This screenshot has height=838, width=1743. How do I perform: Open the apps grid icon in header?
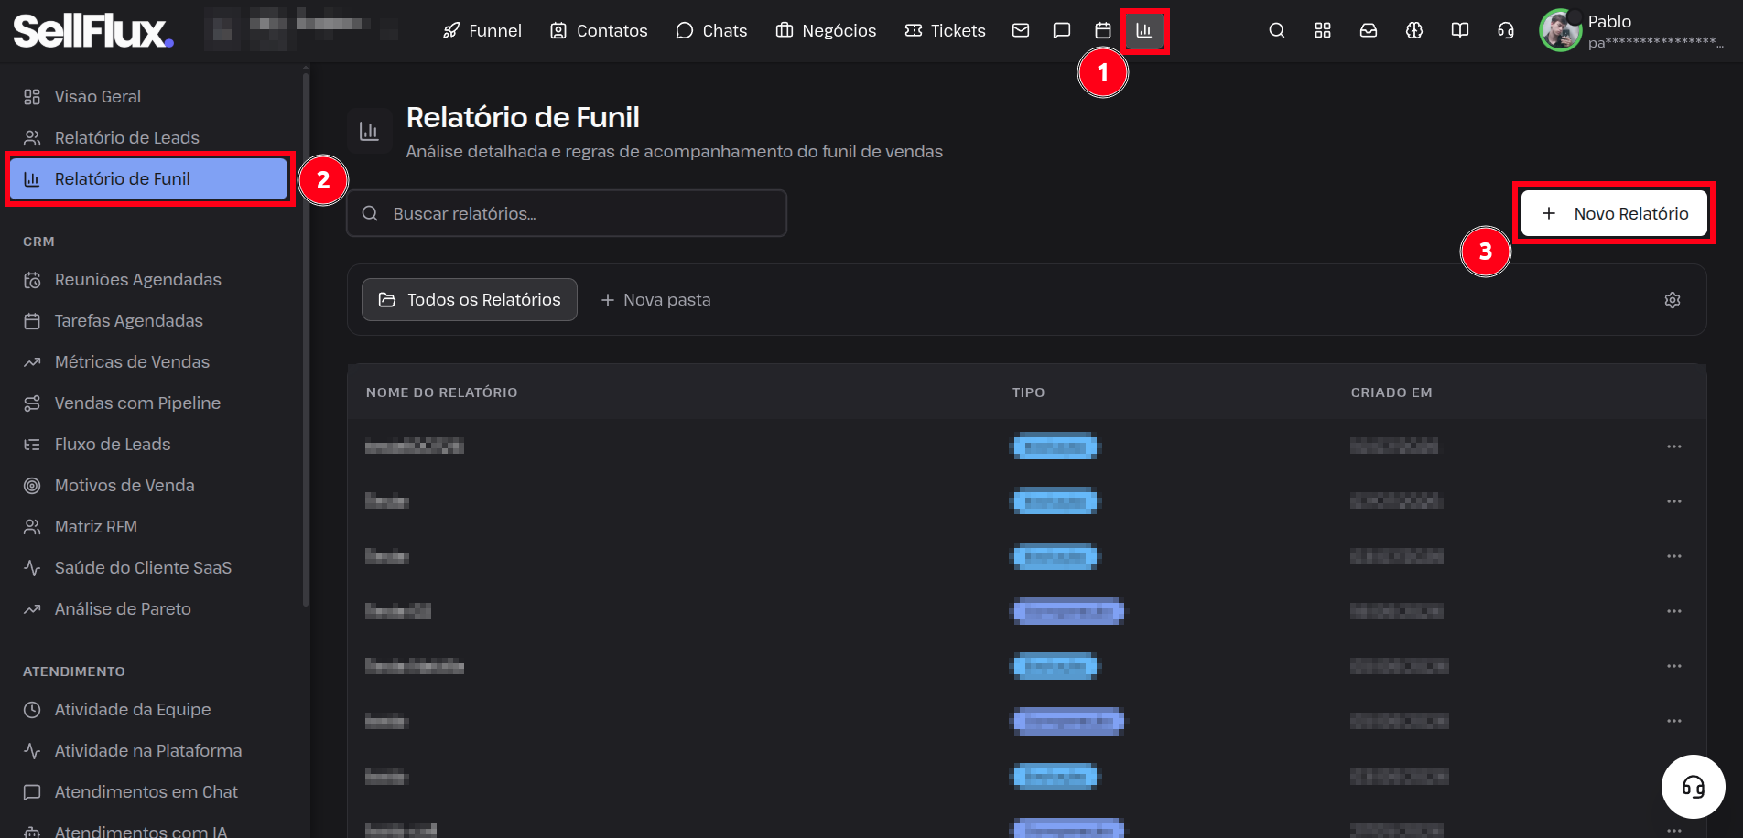tap(1323, 31)
